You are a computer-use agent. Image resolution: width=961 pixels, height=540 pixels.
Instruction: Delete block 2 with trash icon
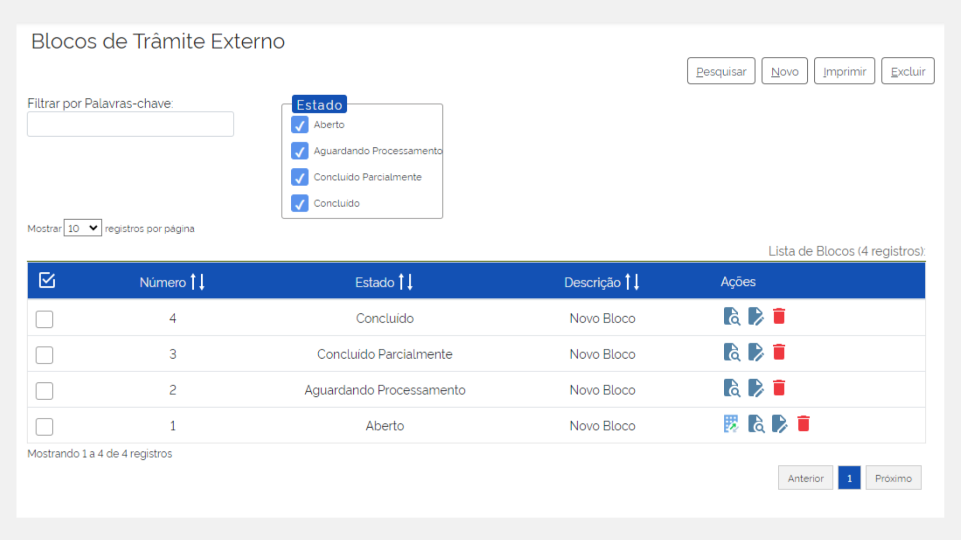coord(779,388)
